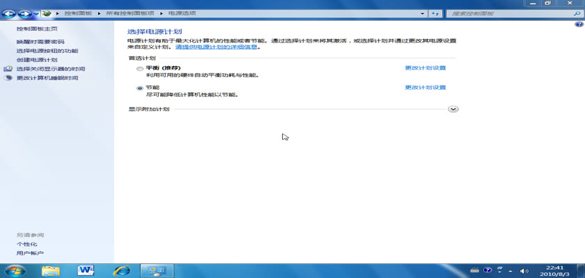Click the address bar refresh icon
585x278 pixels.
click(x=435, y=13)
